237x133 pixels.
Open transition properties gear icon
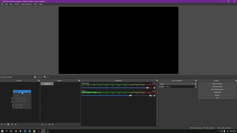pyautogui.click(x=195, y=84)
